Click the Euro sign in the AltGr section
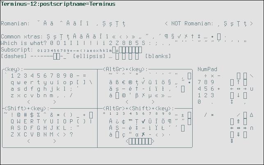 [123, 82]
